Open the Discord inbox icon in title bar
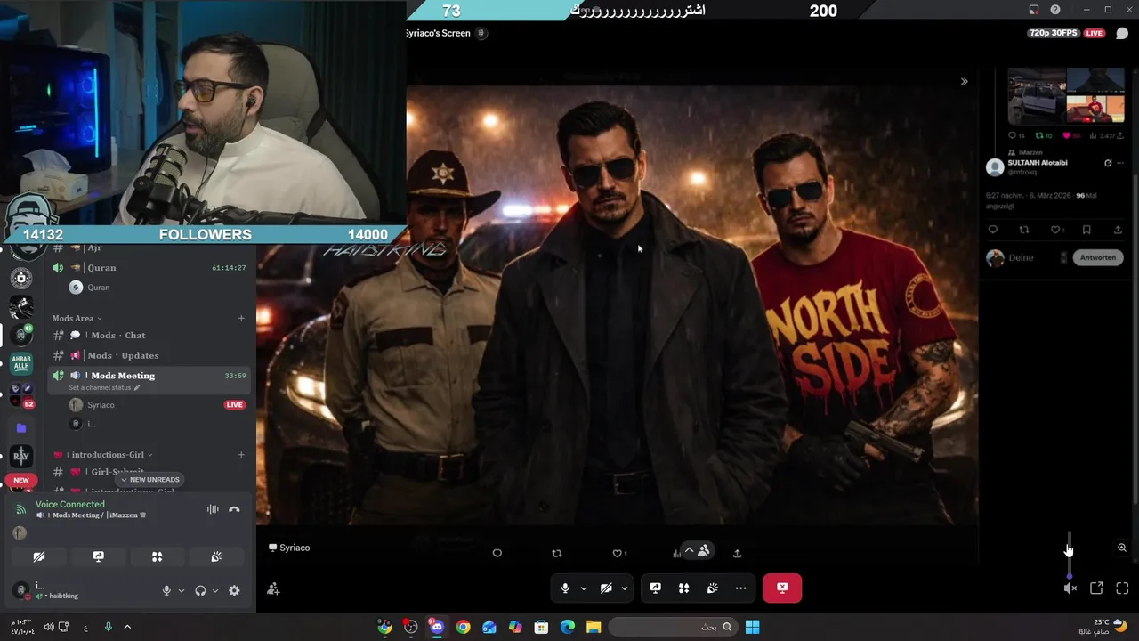Screen dimensions: 1139x641 coord(1034,10)
